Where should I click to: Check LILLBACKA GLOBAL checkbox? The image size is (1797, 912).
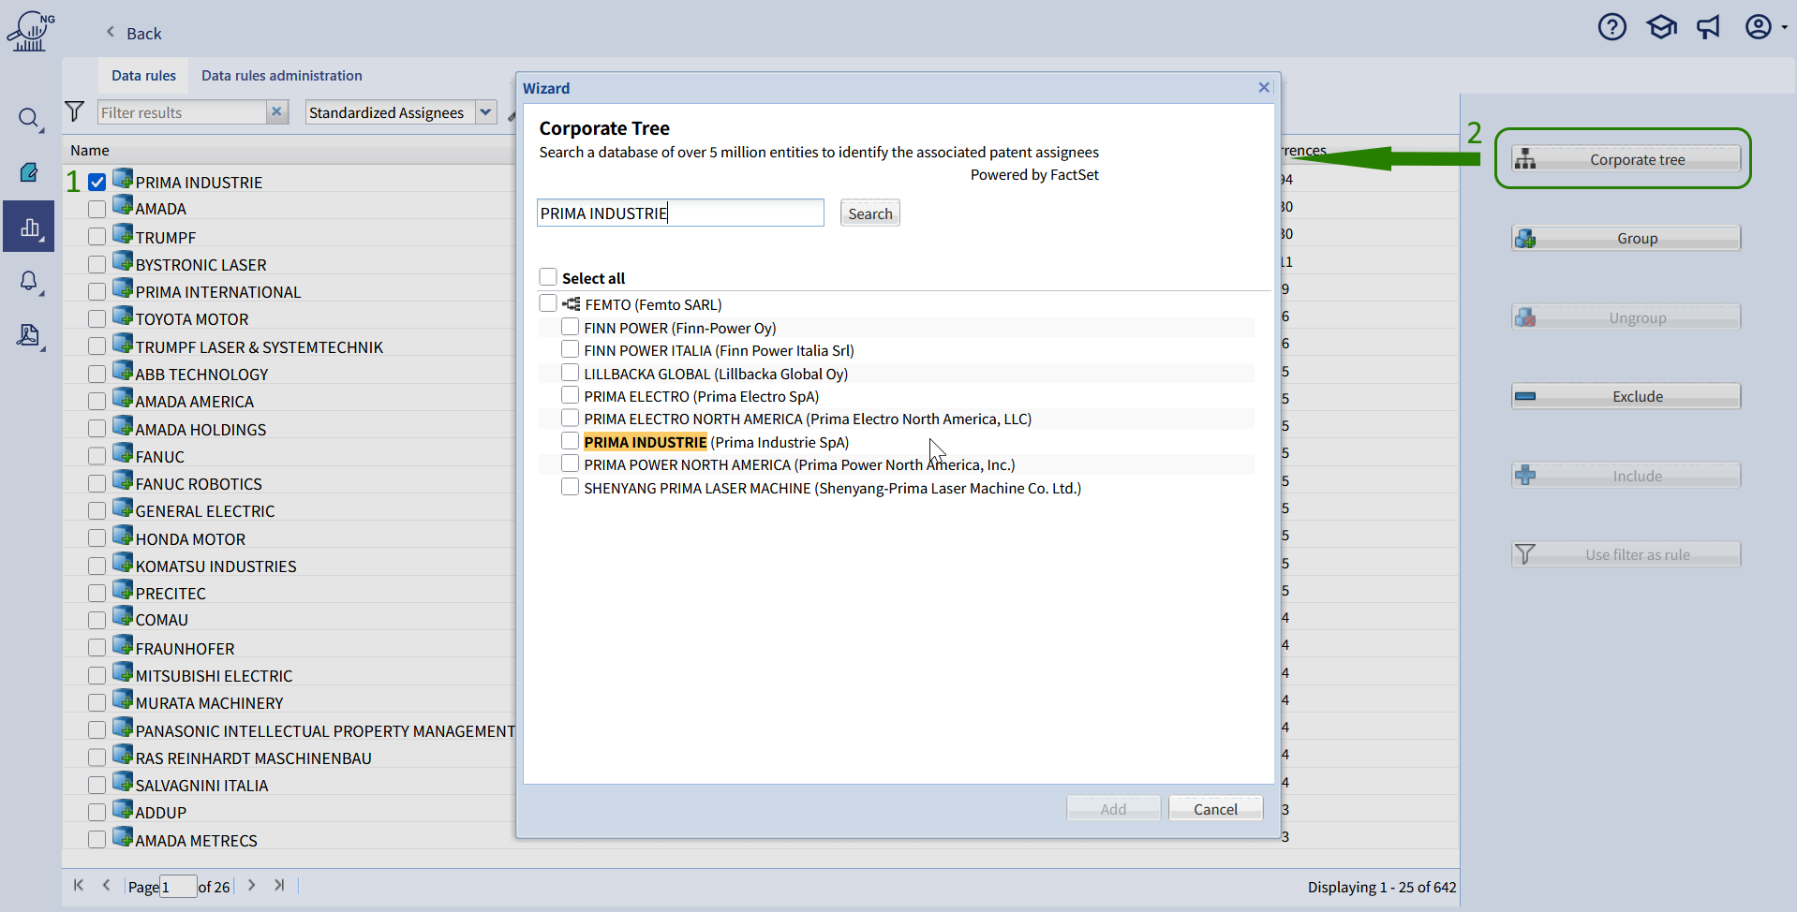(x=570, y=373)
